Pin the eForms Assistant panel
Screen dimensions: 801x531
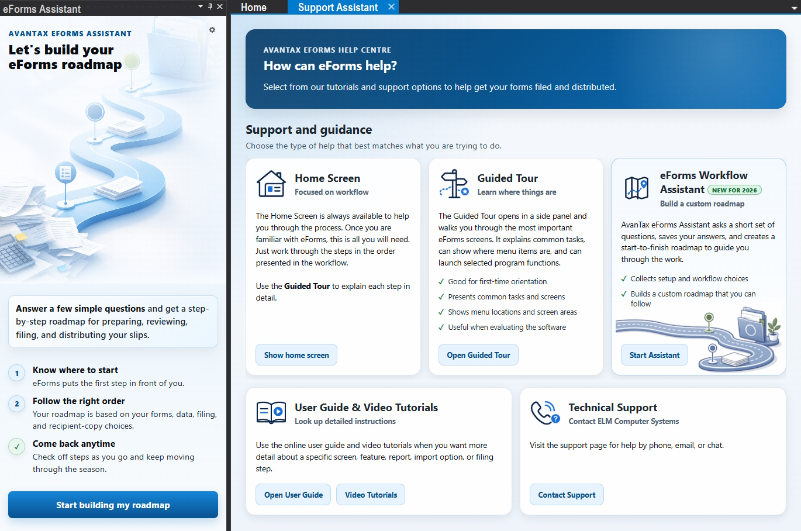point(210,6)
